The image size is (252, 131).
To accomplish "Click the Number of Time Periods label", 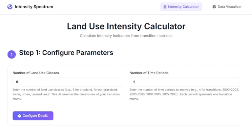I will click(149, 73).
